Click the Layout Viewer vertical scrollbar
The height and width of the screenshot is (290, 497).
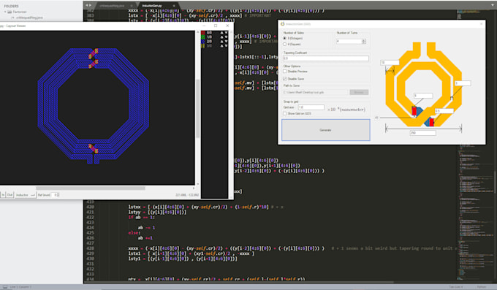tap(198, 108)
